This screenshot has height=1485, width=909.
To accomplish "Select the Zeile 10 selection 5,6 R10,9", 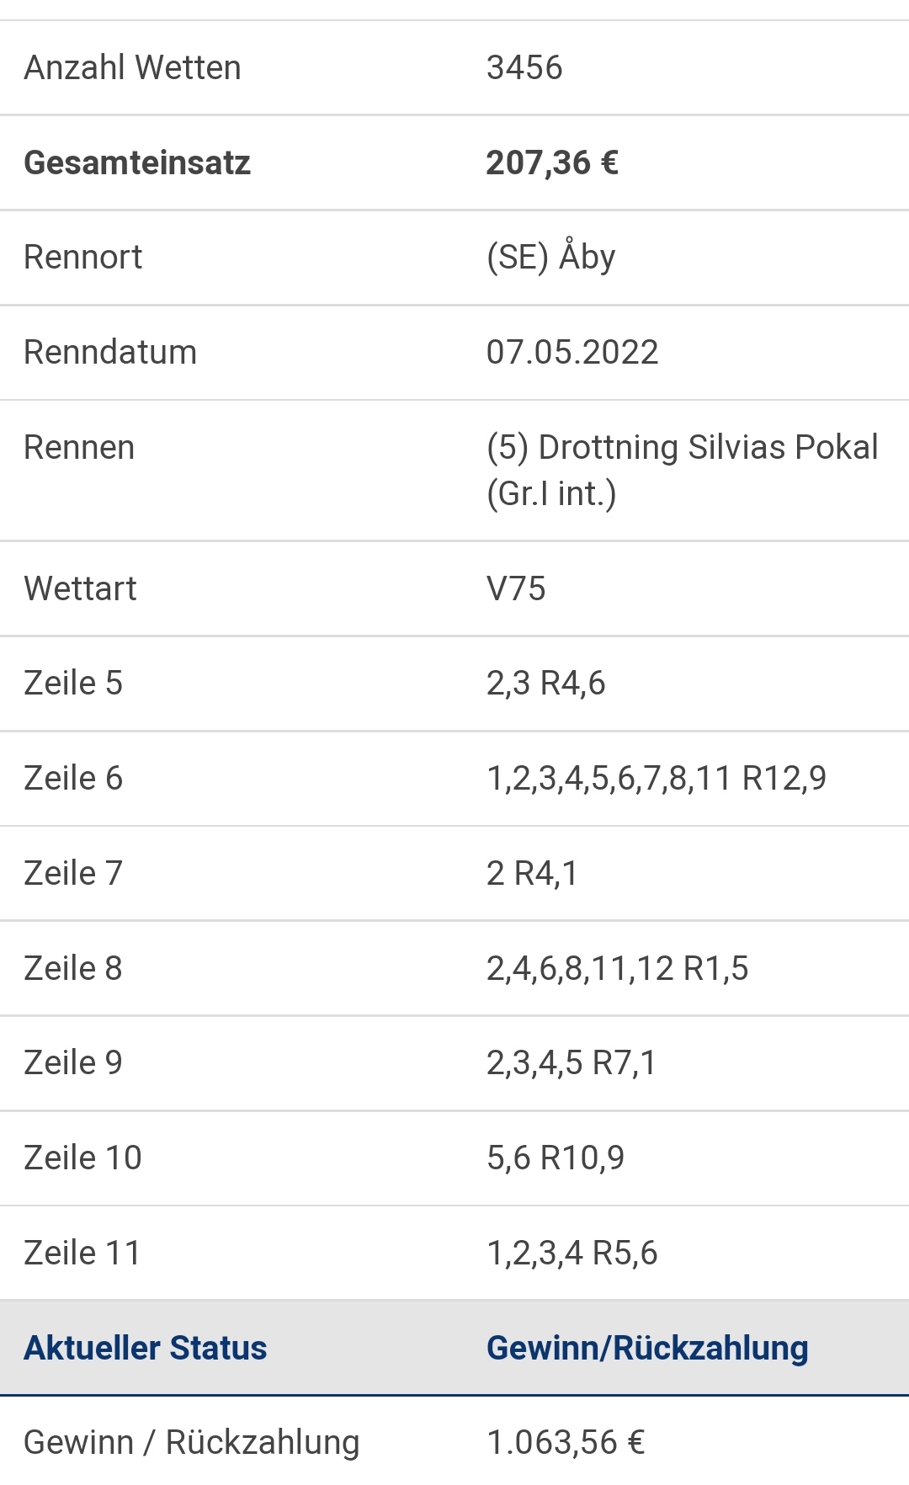I will tap(555, 1158).
